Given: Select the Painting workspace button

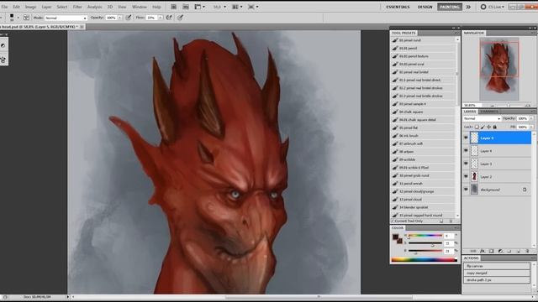Looking at the screenshot, I should click(x=450, y=7).
